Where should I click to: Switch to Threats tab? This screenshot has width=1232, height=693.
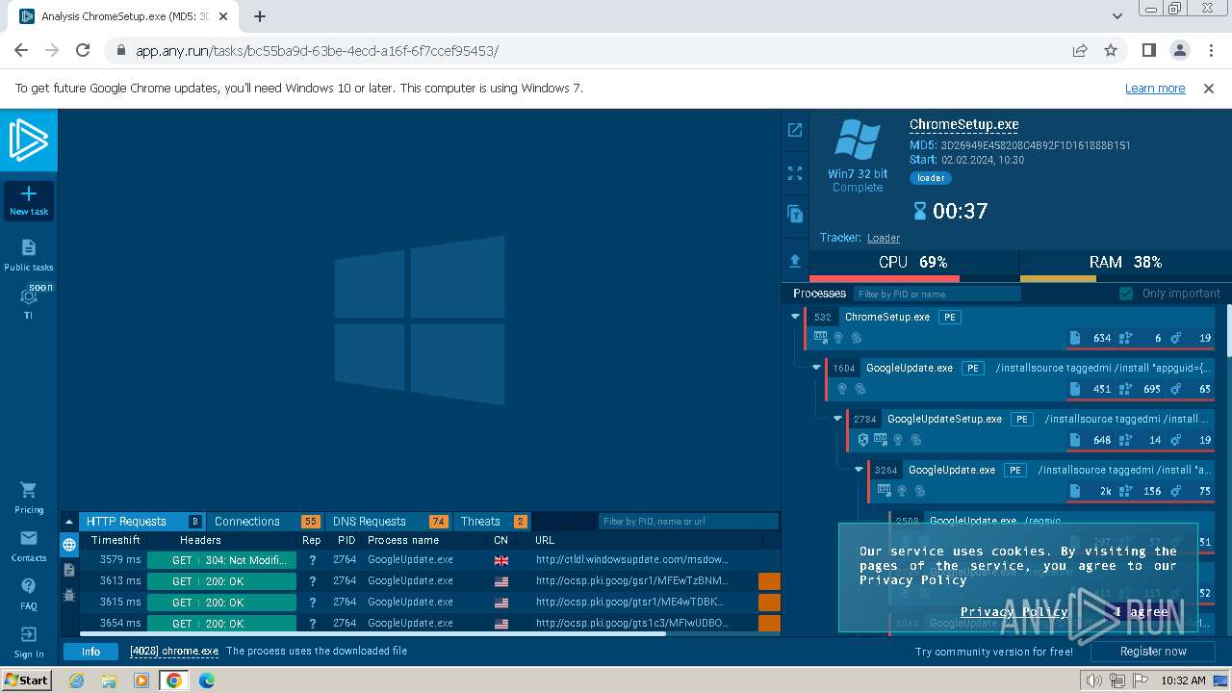[x=493, y=522]
